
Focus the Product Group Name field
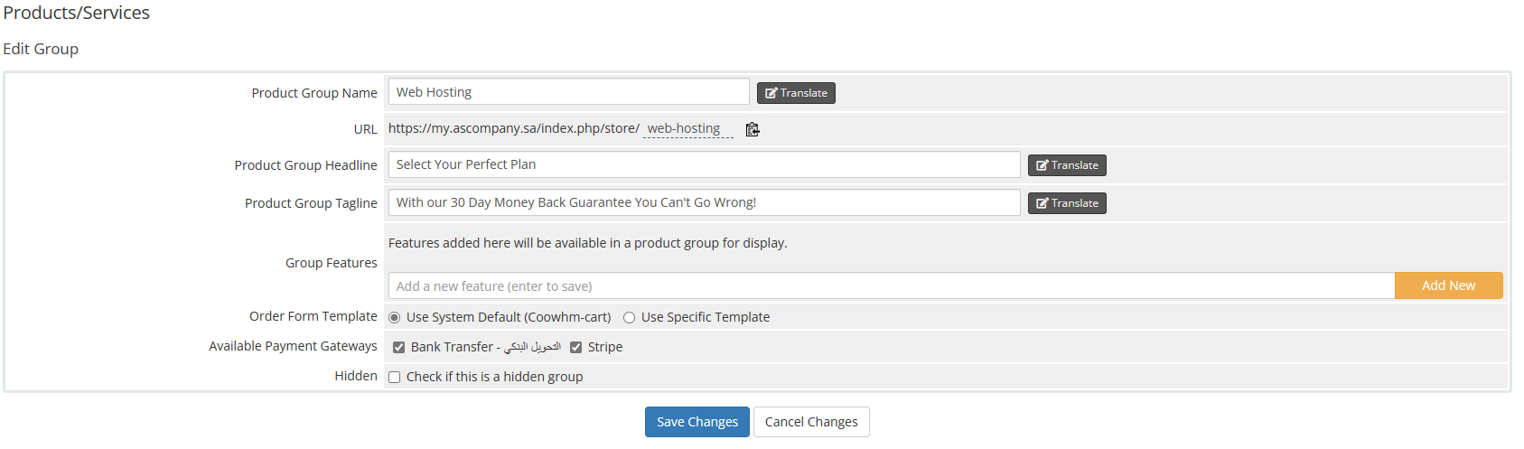569,92
